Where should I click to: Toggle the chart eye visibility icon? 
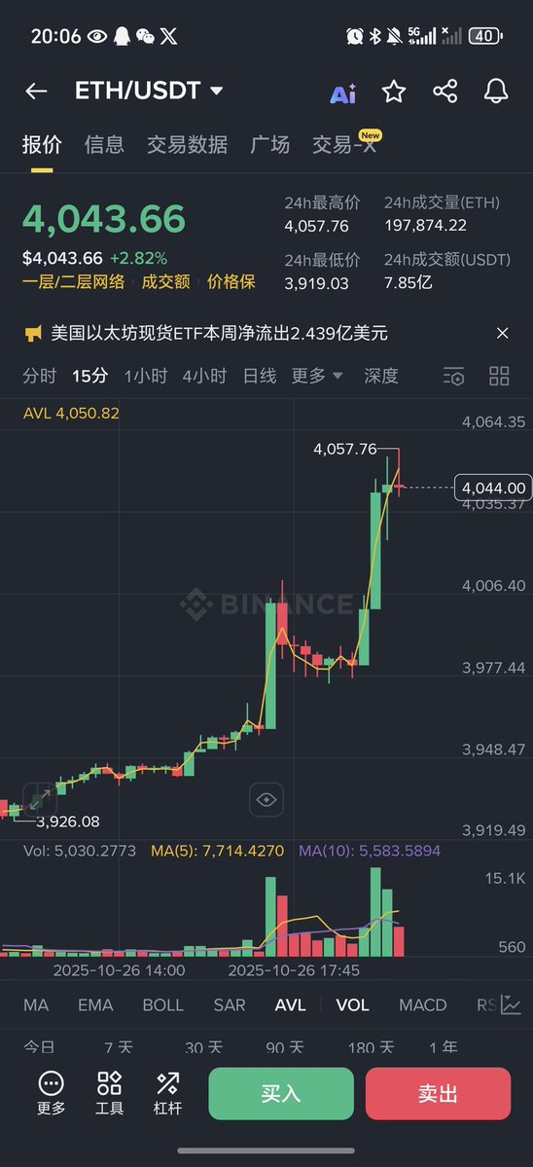pyautogui.click(x=266, y=800)
